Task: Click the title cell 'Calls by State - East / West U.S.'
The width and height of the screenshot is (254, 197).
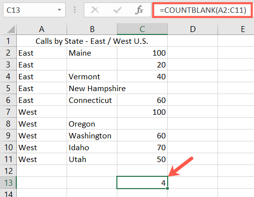Action: [x=92, y=41]
